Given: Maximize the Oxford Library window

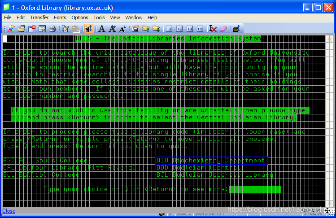Looking at the screenshot, I should (318, 8).
